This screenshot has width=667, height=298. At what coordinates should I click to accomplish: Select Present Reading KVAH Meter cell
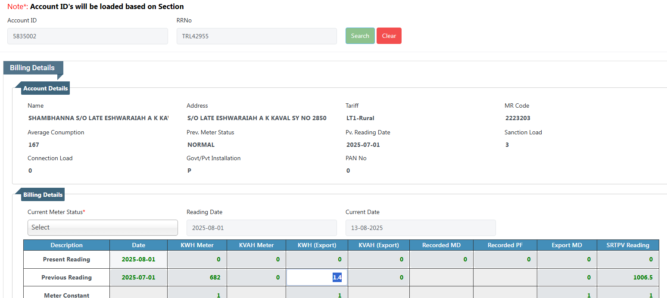[256, 259]
